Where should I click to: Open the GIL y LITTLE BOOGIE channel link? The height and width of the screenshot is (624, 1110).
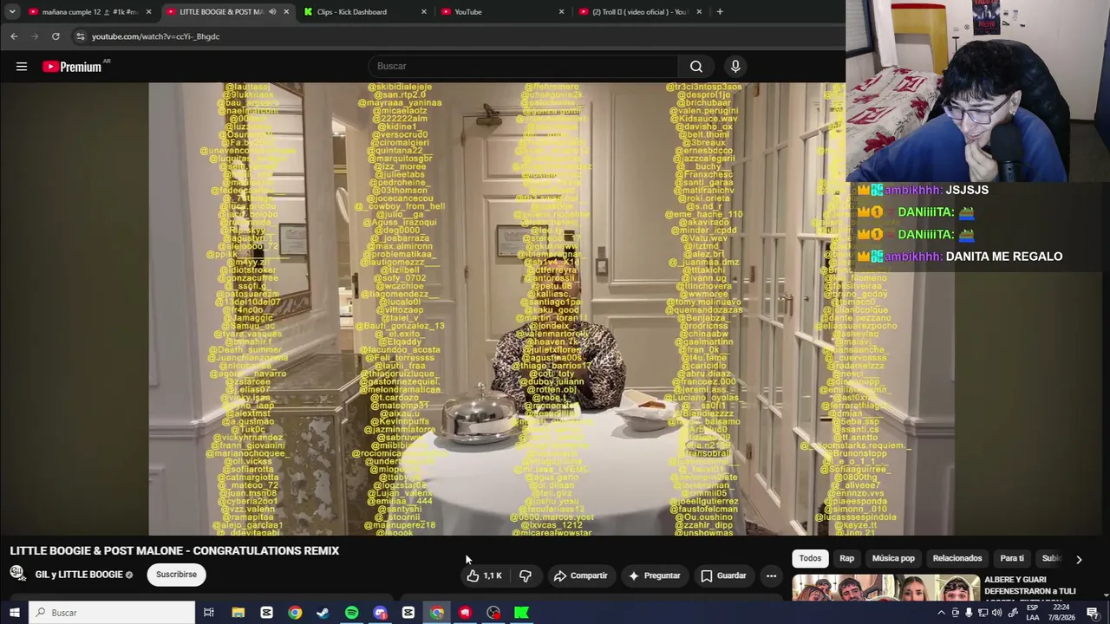pyautogui.click(x=79, y=574)
